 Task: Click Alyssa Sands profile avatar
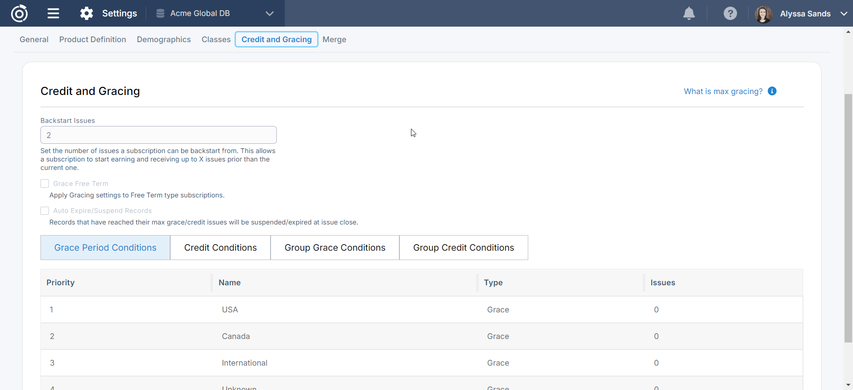pos(763,14)
